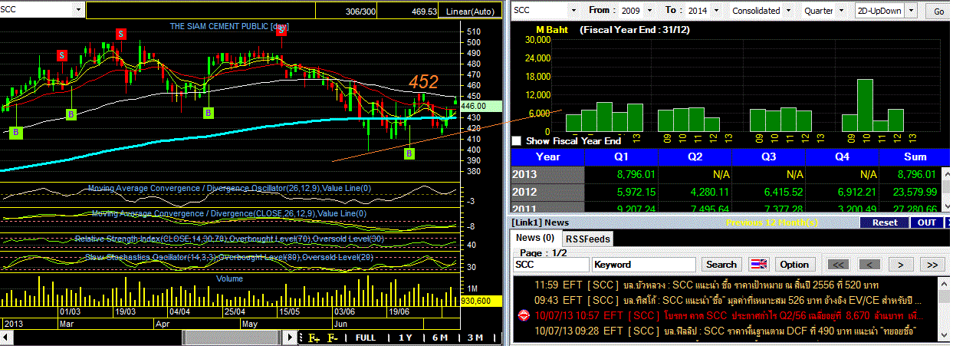Click the news list vertical scrollbar thumb
The width and height of the screenshot is (953, 346).
click(x=943, y=295)
